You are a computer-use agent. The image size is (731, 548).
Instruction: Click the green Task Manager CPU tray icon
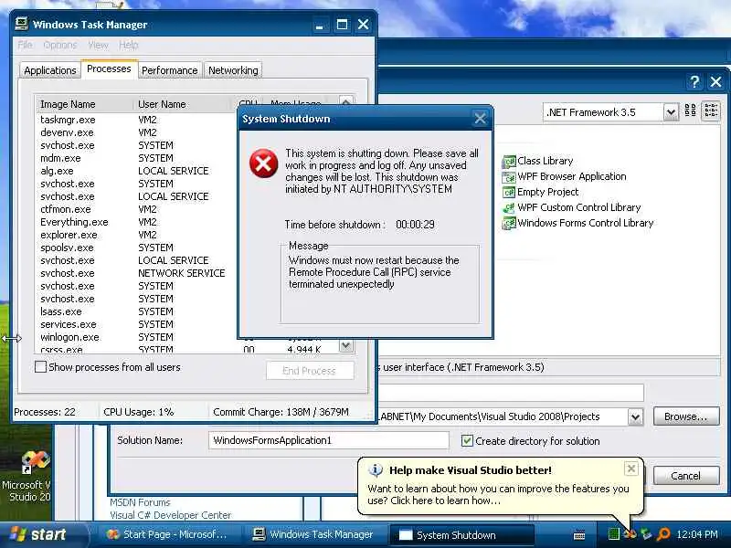614,534
